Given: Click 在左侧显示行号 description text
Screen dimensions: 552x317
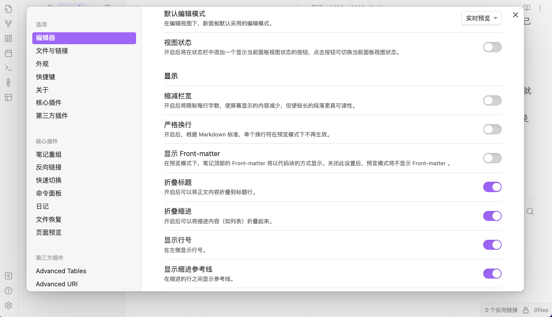Looking at the screenshot, I should pyautogui.click(x=185, y=250).
